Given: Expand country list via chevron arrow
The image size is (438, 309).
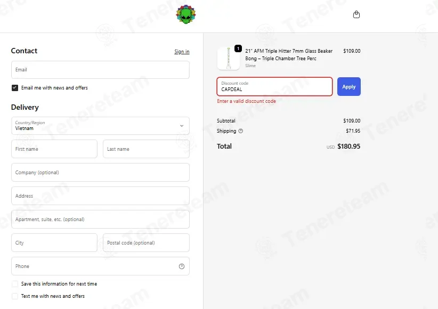Looking at the screenshot, I should (x=182, y=126).
